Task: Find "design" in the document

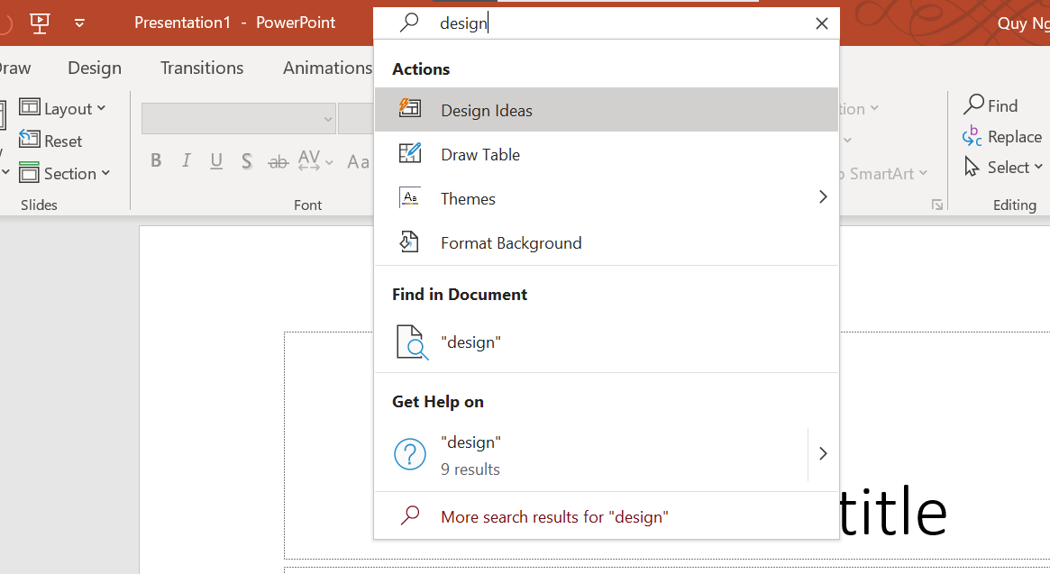Action: 606,342
